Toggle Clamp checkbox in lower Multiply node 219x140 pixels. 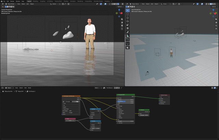91,127
